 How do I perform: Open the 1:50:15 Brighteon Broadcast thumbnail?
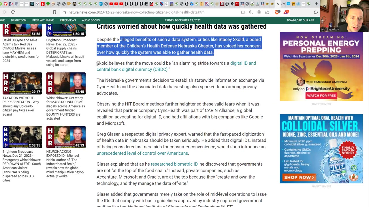(x=66, y=30)
